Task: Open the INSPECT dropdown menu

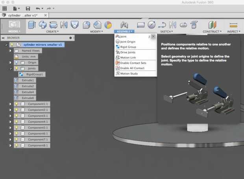Action: point(234,31)
